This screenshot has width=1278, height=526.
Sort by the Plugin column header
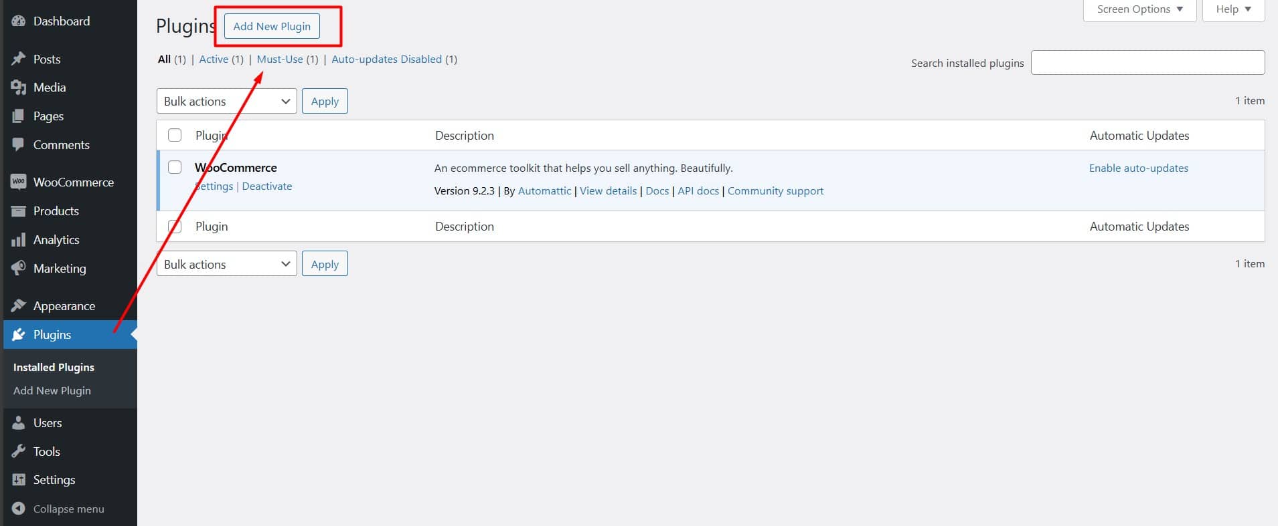tap(212, 135)
